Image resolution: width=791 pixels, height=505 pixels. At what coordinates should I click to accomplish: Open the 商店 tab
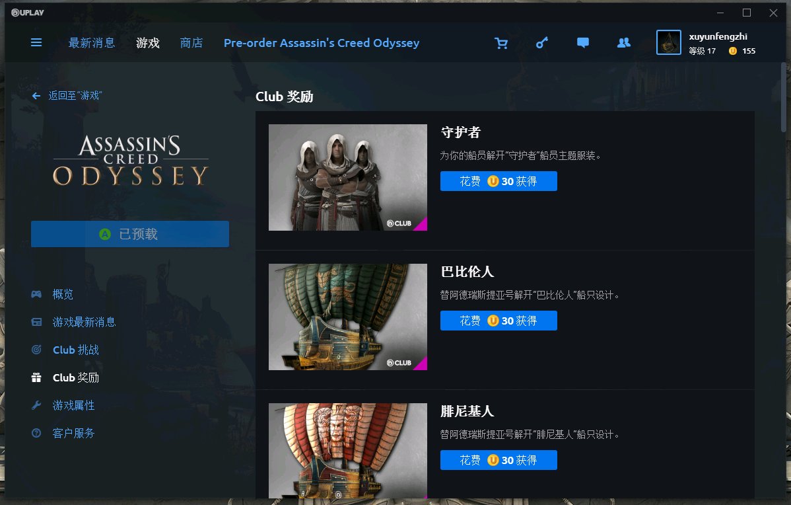[191, 43]
